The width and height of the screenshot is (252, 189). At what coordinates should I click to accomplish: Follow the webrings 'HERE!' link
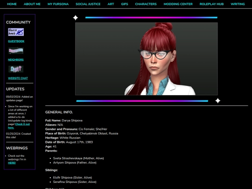pos(12,163)
